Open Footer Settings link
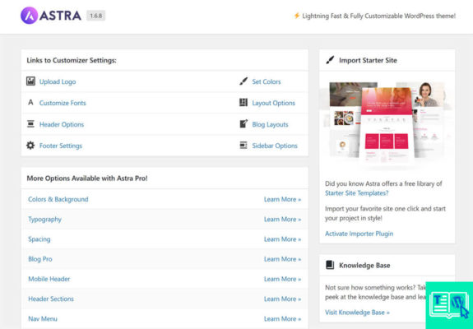 coord(61,146)
